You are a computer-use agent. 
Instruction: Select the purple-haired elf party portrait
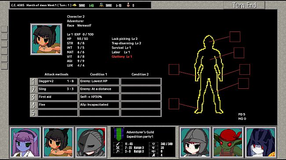point(25,142)
